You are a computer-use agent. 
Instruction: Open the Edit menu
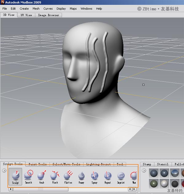click(x=13, y=9)
